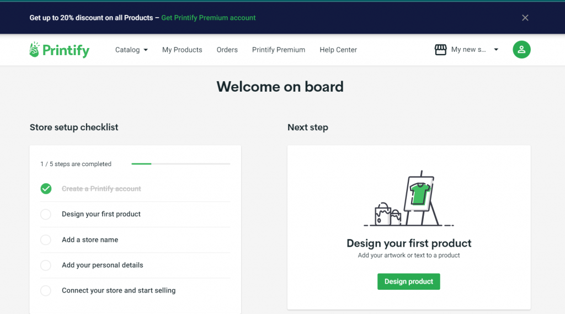The height and width of the screenshot is (314, 565).
Task: Click the setup steps progress bar
Action: pos(180,164)
